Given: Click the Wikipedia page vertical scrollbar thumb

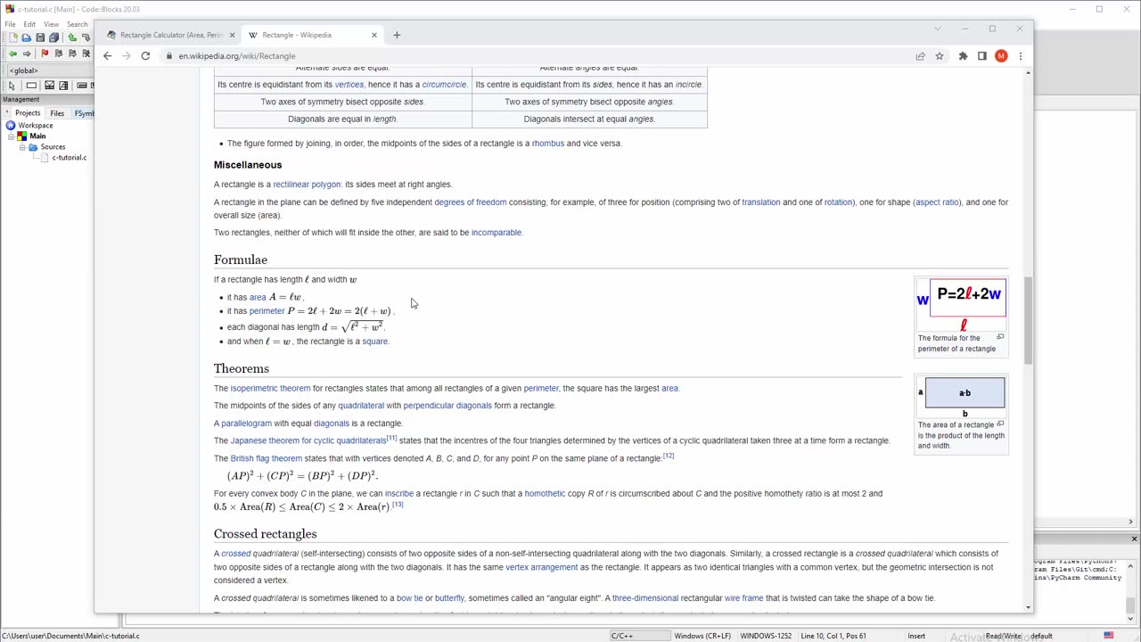Looking at the screenshot, I should click(1028, 319).
